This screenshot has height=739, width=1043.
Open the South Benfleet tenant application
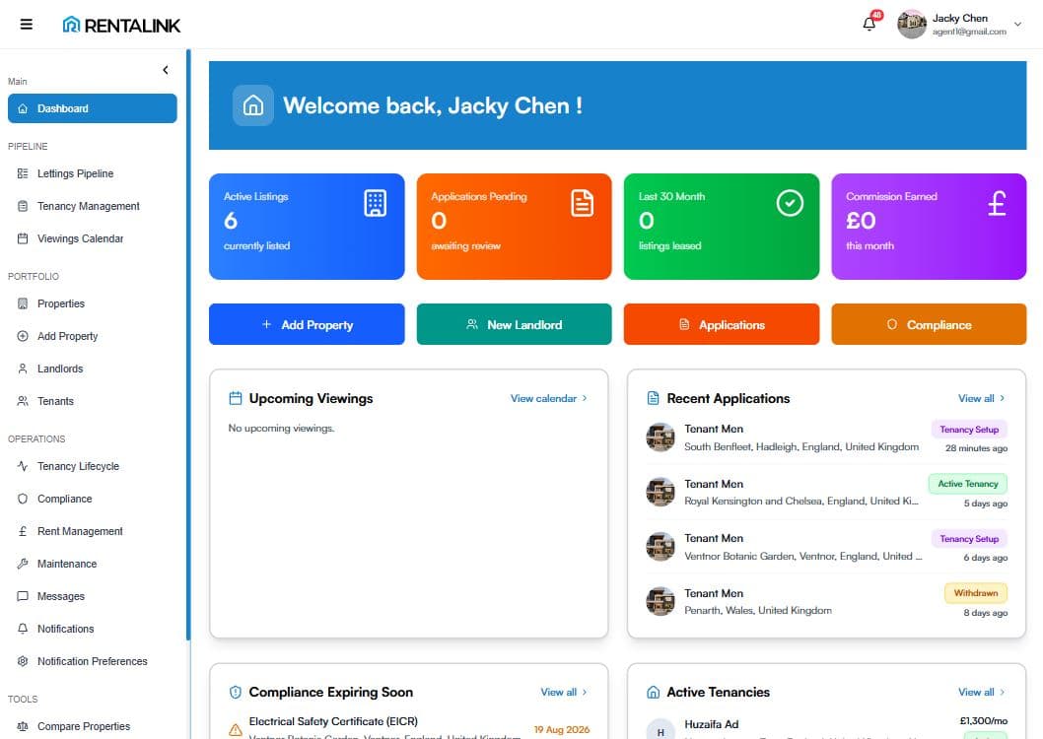coord(826,437)
